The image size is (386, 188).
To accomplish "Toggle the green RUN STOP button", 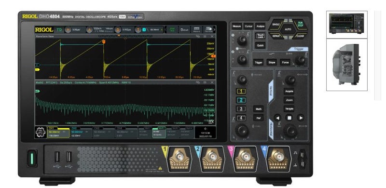I will click(300, 25).
